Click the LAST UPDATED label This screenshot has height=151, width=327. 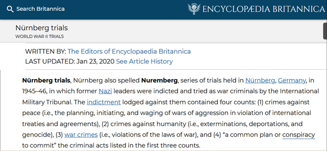pyautogui.click(x=50, y=61)
